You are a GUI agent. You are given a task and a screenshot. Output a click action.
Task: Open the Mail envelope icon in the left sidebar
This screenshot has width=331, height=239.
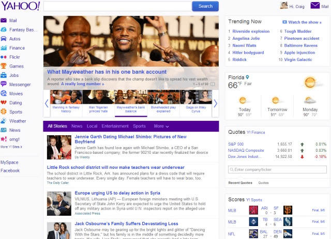(x=4, y=21)
